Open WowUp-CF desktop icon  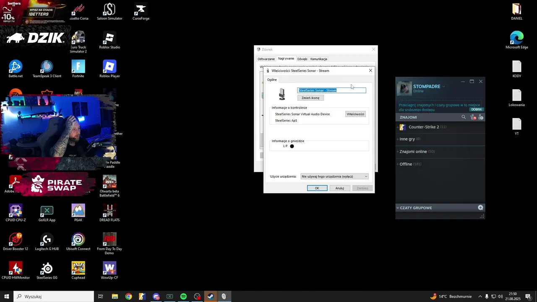(x=109, y=271)
